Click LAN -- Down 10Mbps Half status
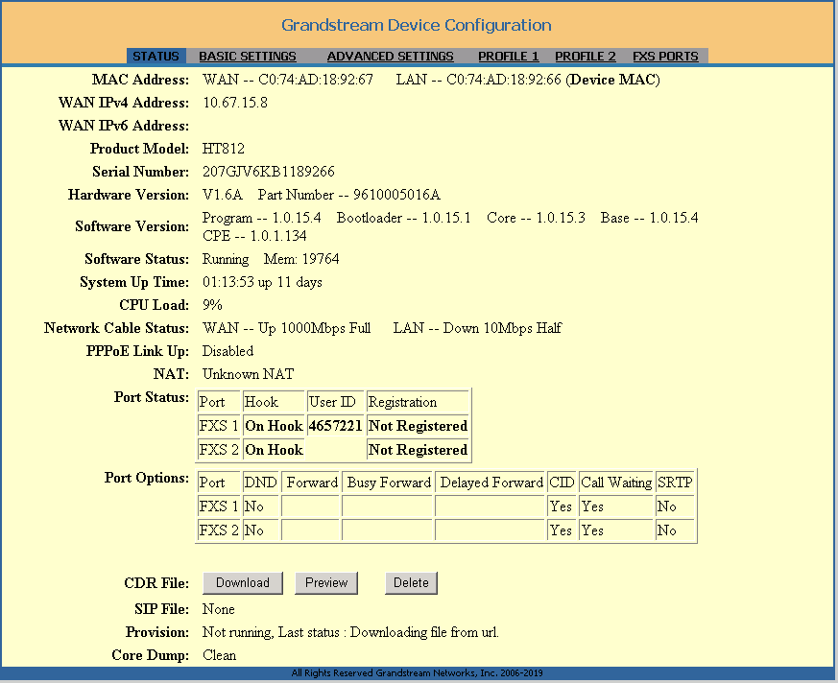The height and width of the screenshot is (683, 838). (x=477, y=328)
